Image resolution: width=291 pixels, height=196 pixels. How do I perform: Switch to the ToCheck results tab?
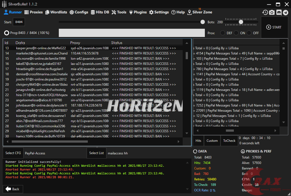pyautogui.click(x=229, y=141)
